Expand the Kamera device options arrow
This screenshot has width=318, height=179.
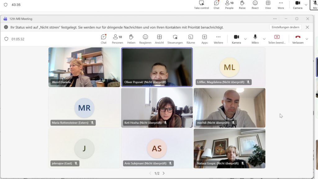[245, 39]
